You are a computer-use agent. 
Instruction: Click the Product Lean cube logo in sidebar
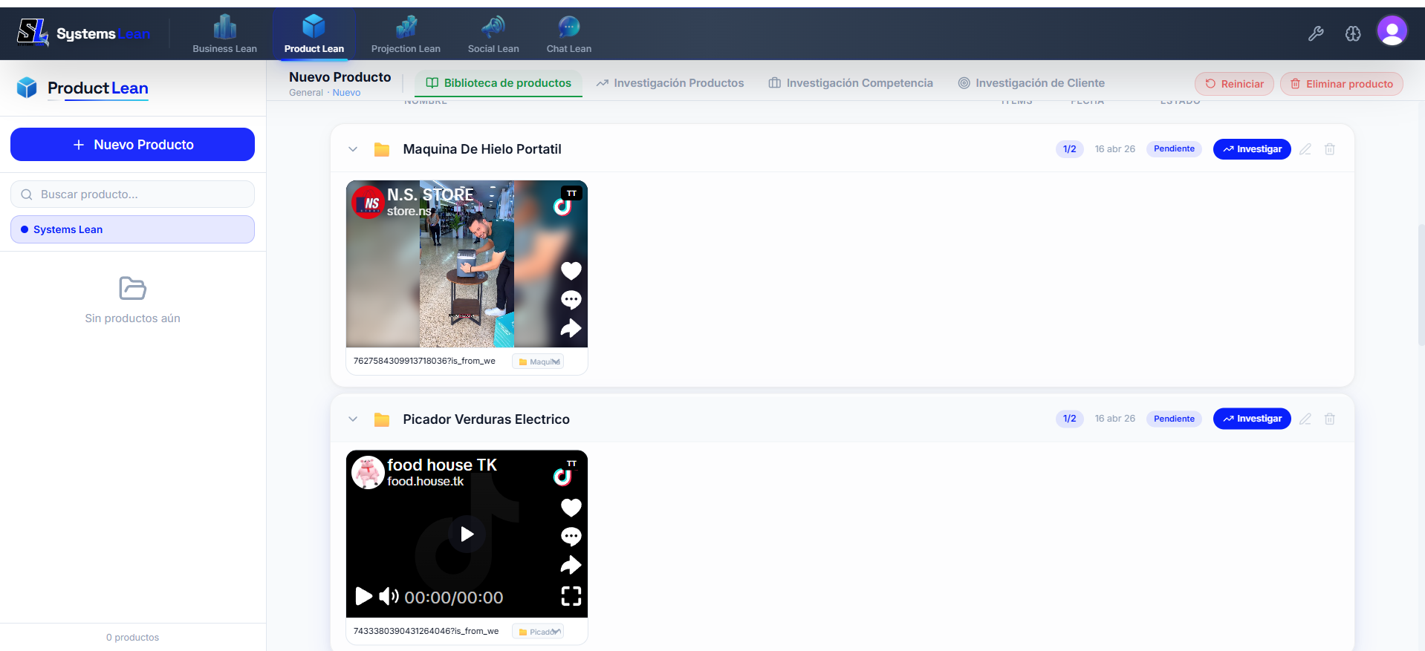(x=27, y=88)
